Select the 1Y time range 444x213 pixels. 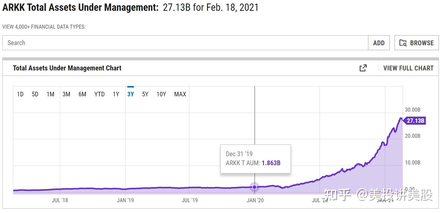[116, 94]
